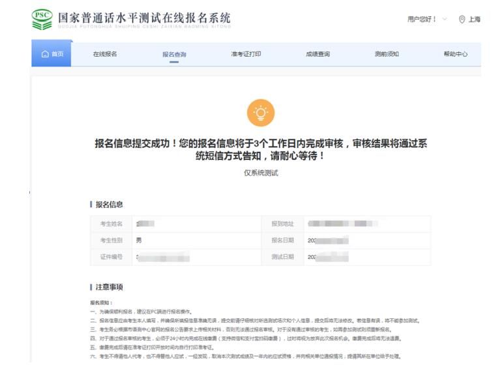Viewport: 502px width, 384px height.
Task: Click notice item 一 about PC registration
Action: point(141,312)
